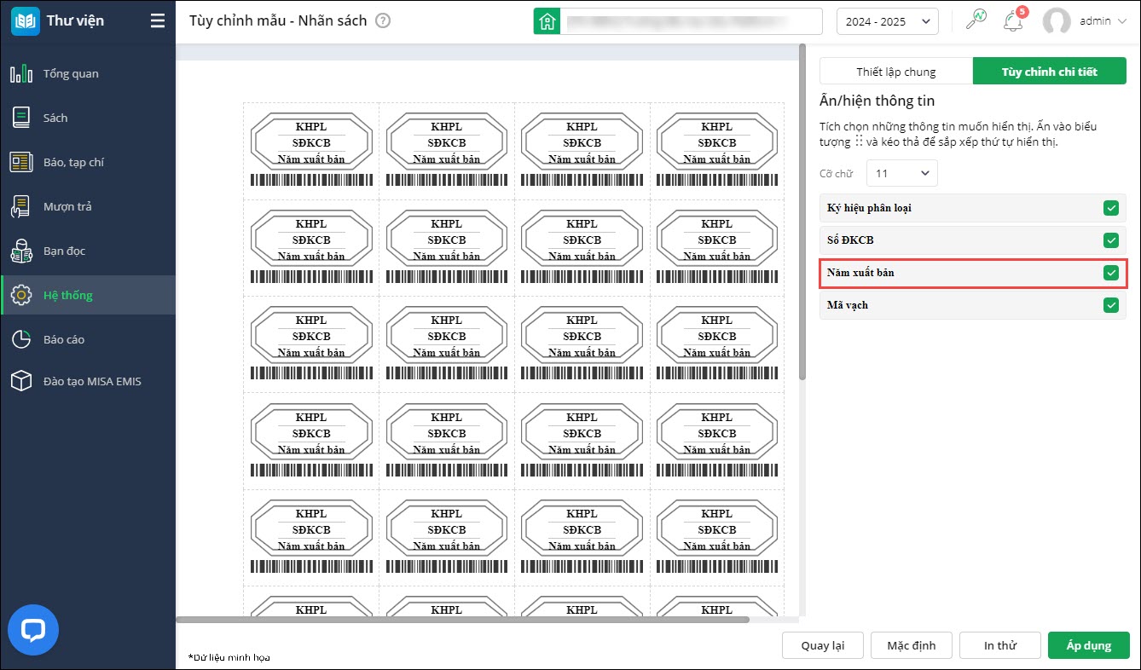Open notifications bell with 5 badge

tap(1014, 20)
